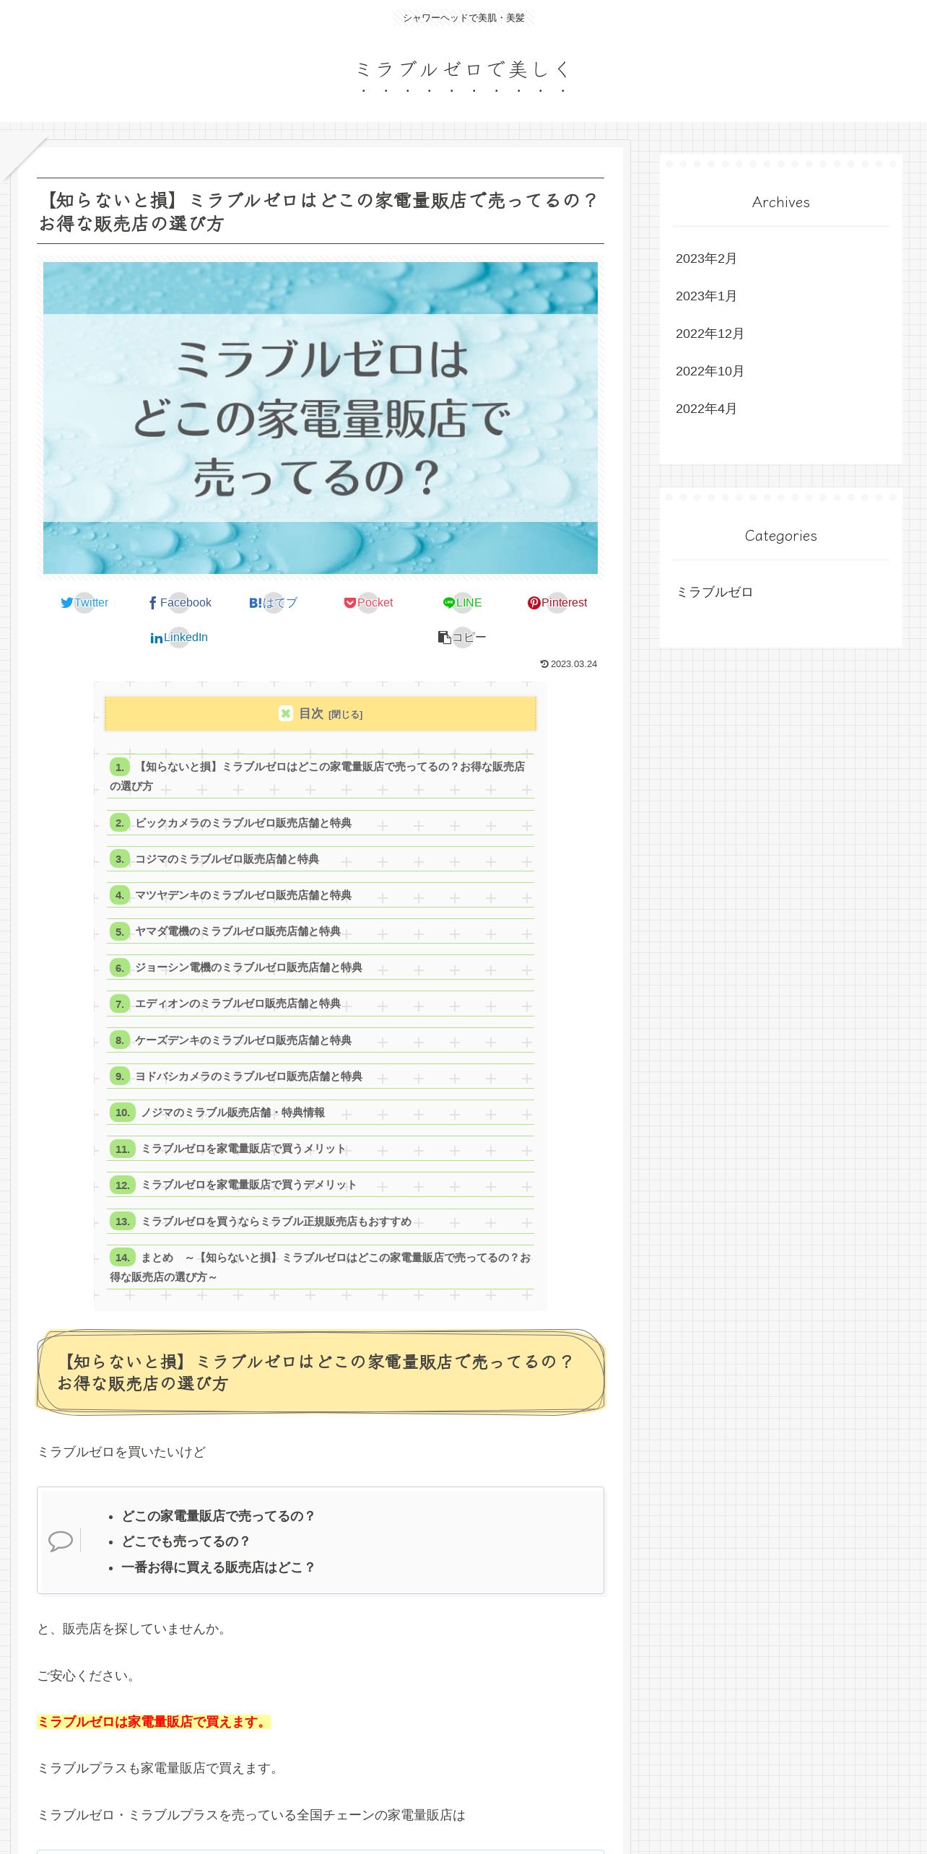Click the Categories widget heading
Screen dimensions: 927x1854
(780, 536)
